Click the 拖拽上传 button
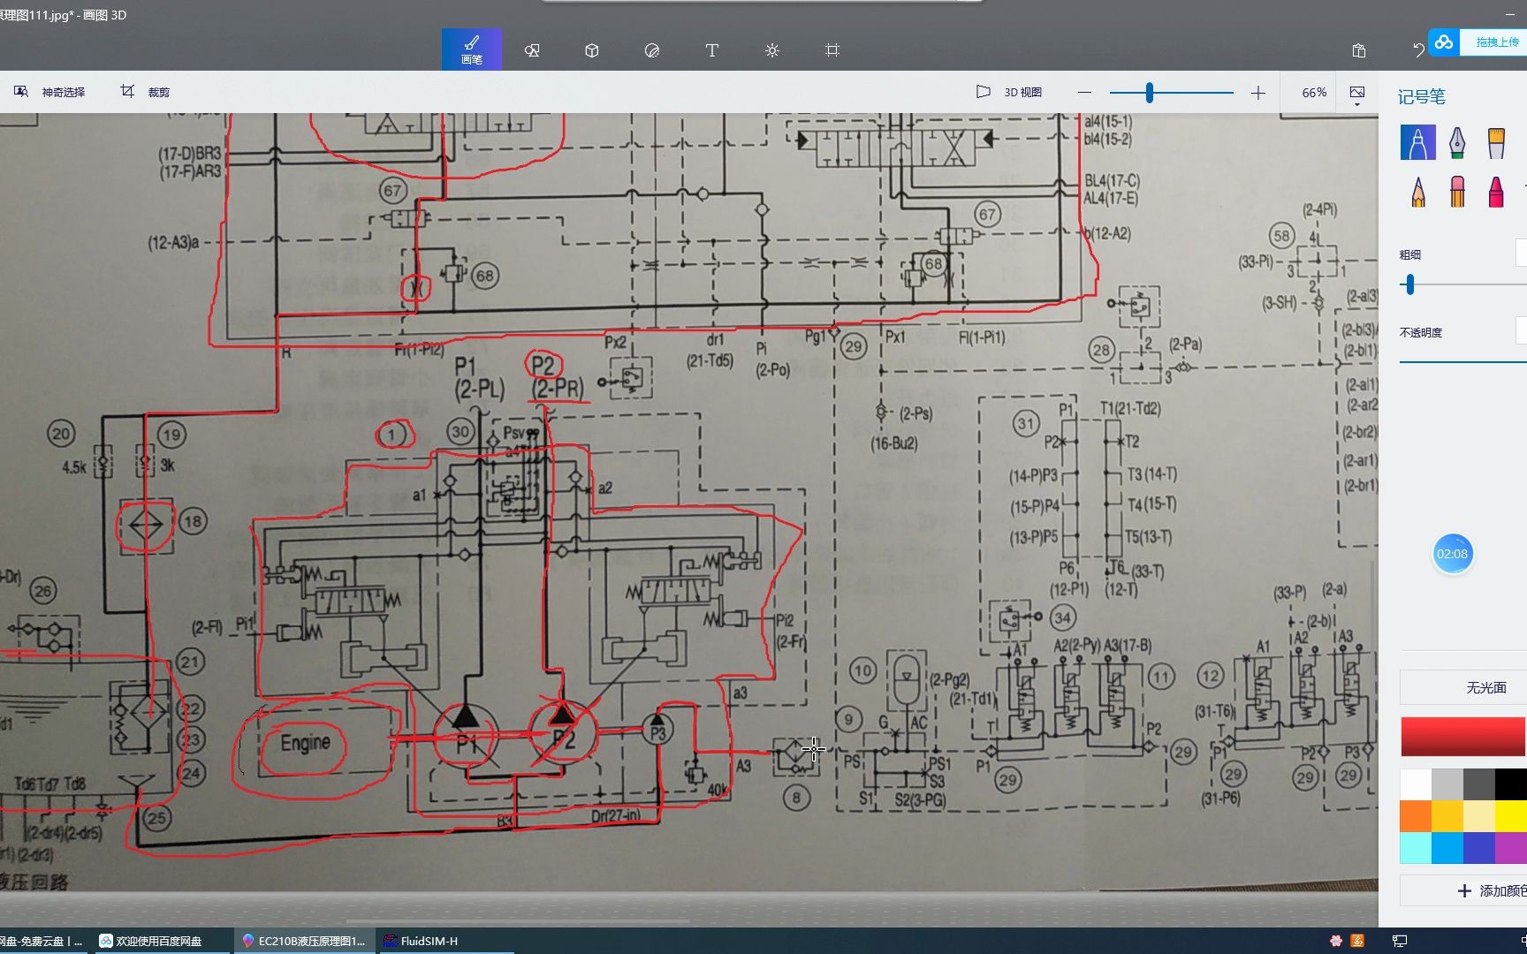Image resolution: width=1527 pixels, height=954 pixels. click(x=1497, y=42)
